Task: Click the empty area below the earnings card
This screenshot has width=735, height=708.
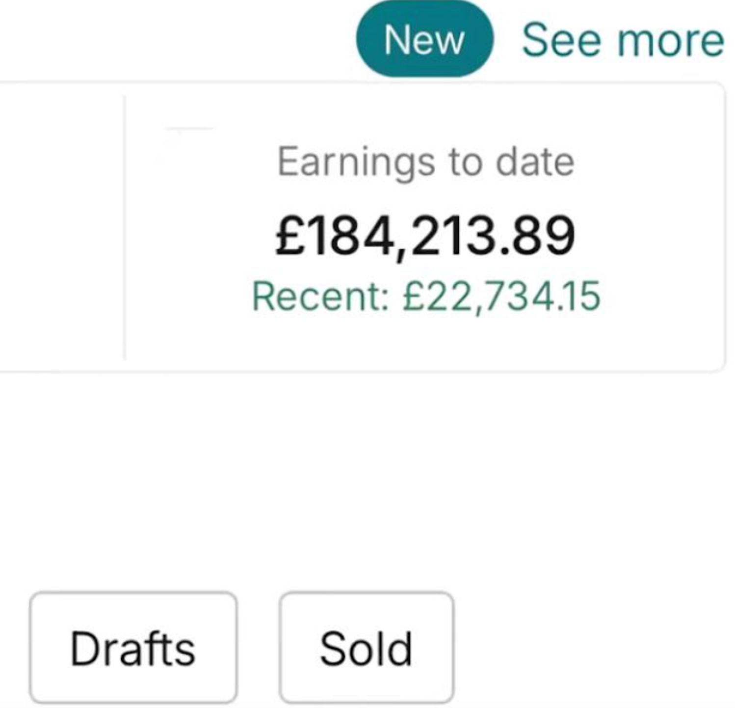Action: click(x=368, y=471)
